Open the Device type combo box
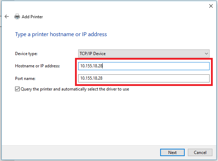Viewport: 218px width, 161px height. point(144,54)
